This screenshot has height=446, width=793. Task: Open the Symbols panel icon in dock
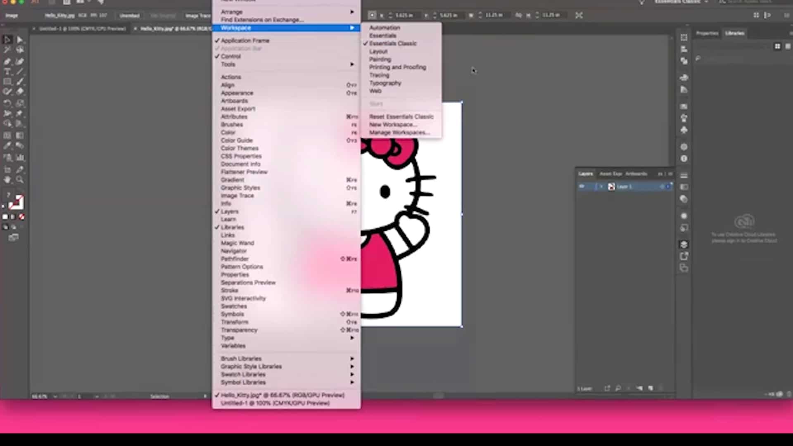click(x=684, y=130)
